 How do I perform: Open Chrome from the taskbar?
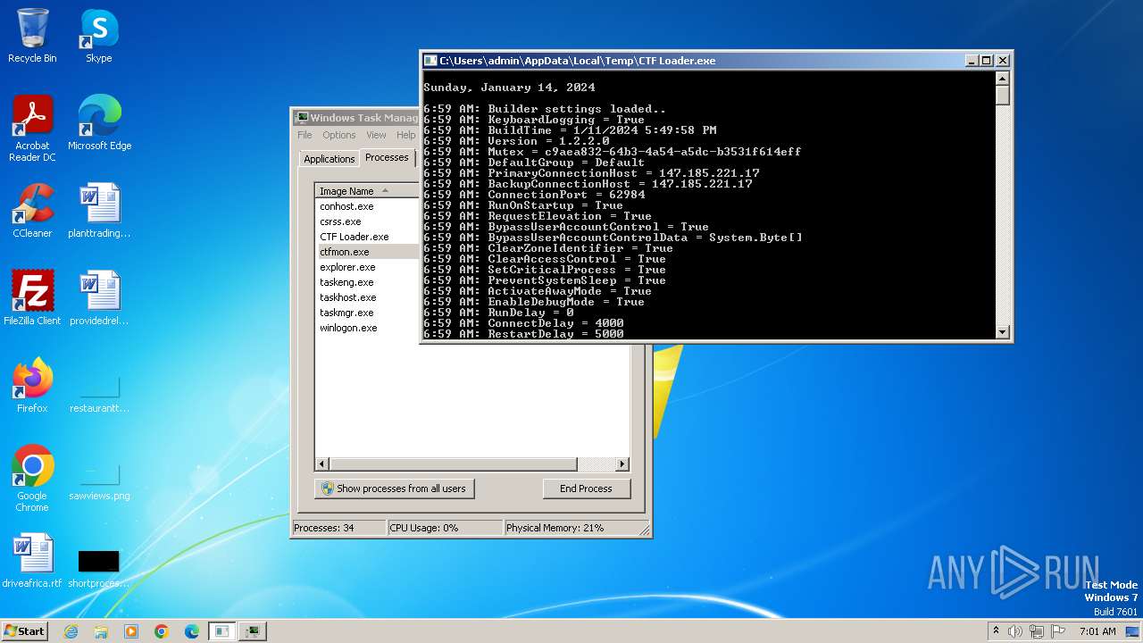[x=162, y=631]
